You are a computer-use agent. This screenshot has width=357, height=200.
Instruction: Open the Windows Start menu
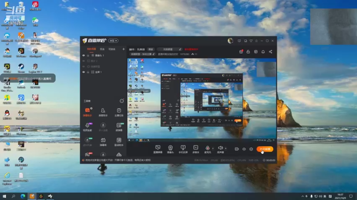[x=4, y=196]
